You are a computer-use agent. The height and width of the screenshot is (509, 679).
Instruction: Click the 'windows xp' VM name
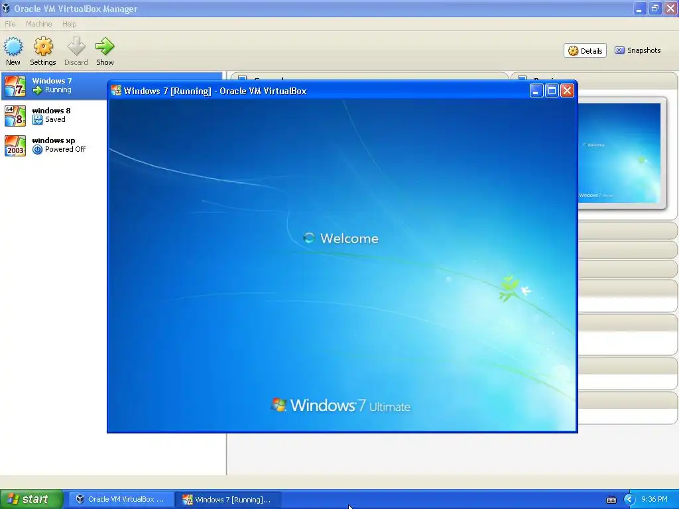coord(54,141)
